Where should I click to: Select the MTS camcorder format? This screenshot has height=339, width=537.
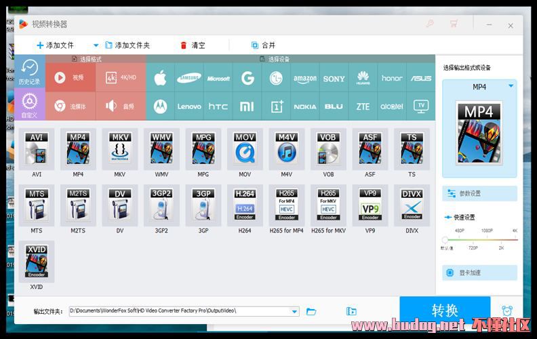37,205
